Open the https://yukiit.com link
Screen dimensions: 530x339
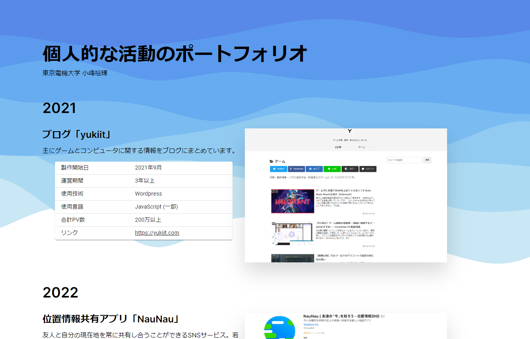click(157, 233)
